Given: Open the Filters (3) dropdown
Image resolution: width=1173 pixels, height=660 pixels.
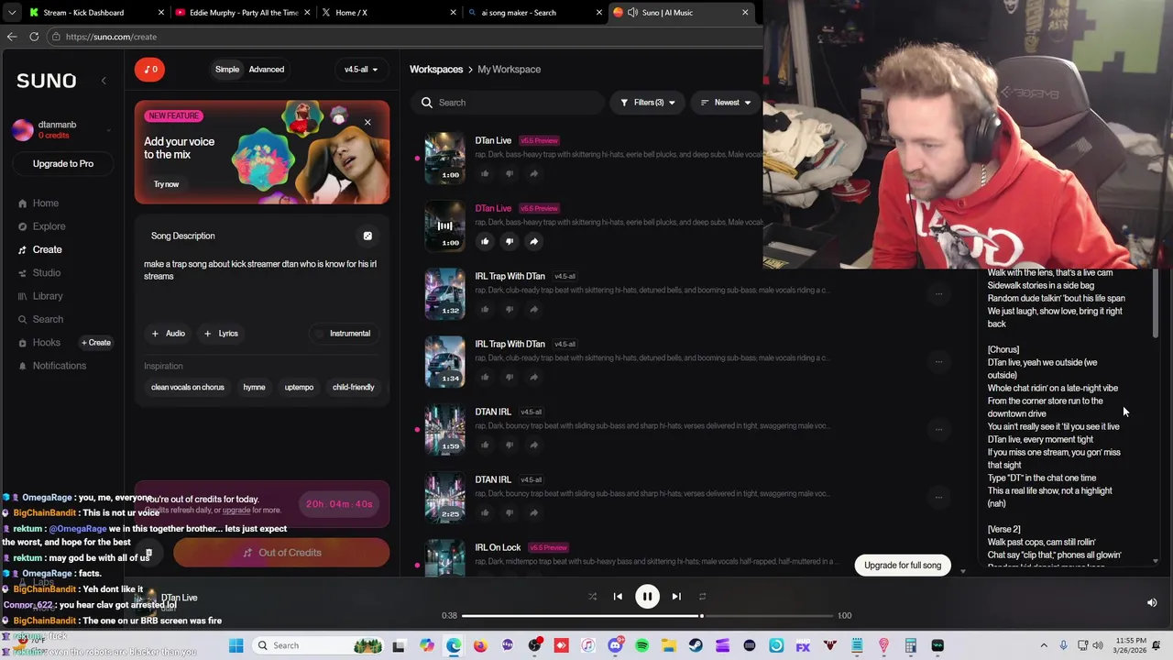Looking at the screenshot, I should pos(647,103).
